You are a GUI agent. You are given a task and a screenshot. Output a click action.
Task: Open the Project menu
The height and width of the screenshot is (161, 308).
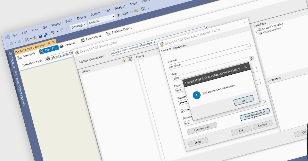(56, 24)
